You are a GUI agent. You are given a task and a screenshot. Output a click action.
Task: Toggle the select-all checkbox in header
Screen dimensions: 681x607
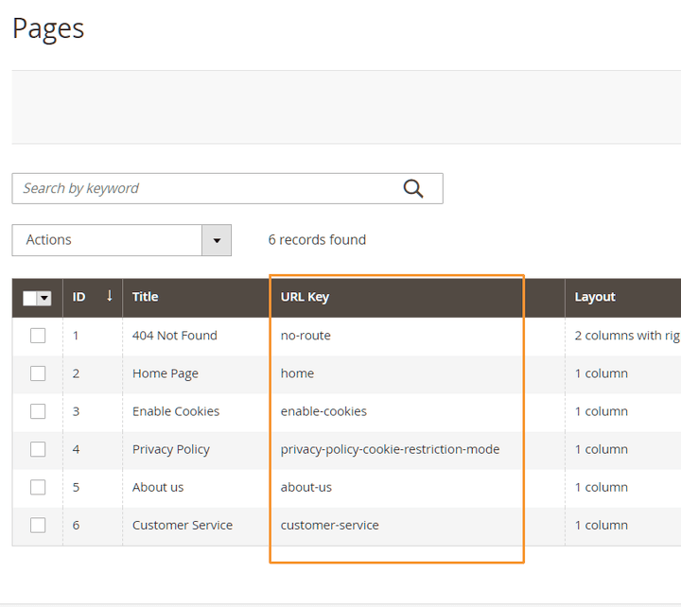tap(29, 298)
